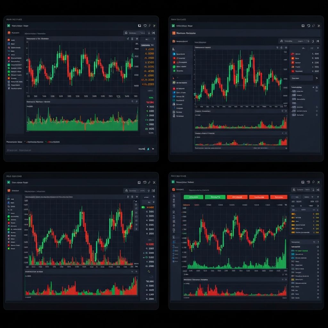
Task: Click undo arrow icon in top-left window title bar
Action: coord(145,26)
